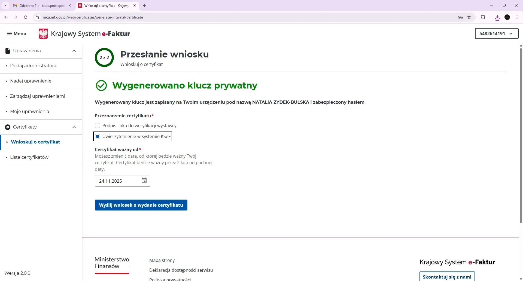Open the browser Extensions icon
This screenshot has width=523, height=281.
483,17
